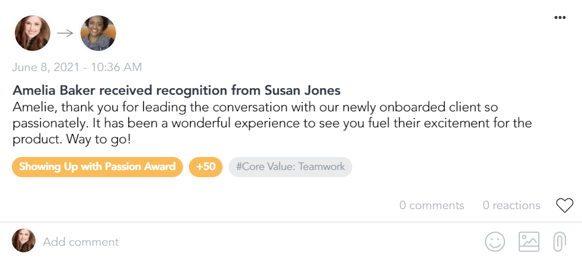Open the three-dot post options menu
The image size is (582, 263).
pos(560,18)
